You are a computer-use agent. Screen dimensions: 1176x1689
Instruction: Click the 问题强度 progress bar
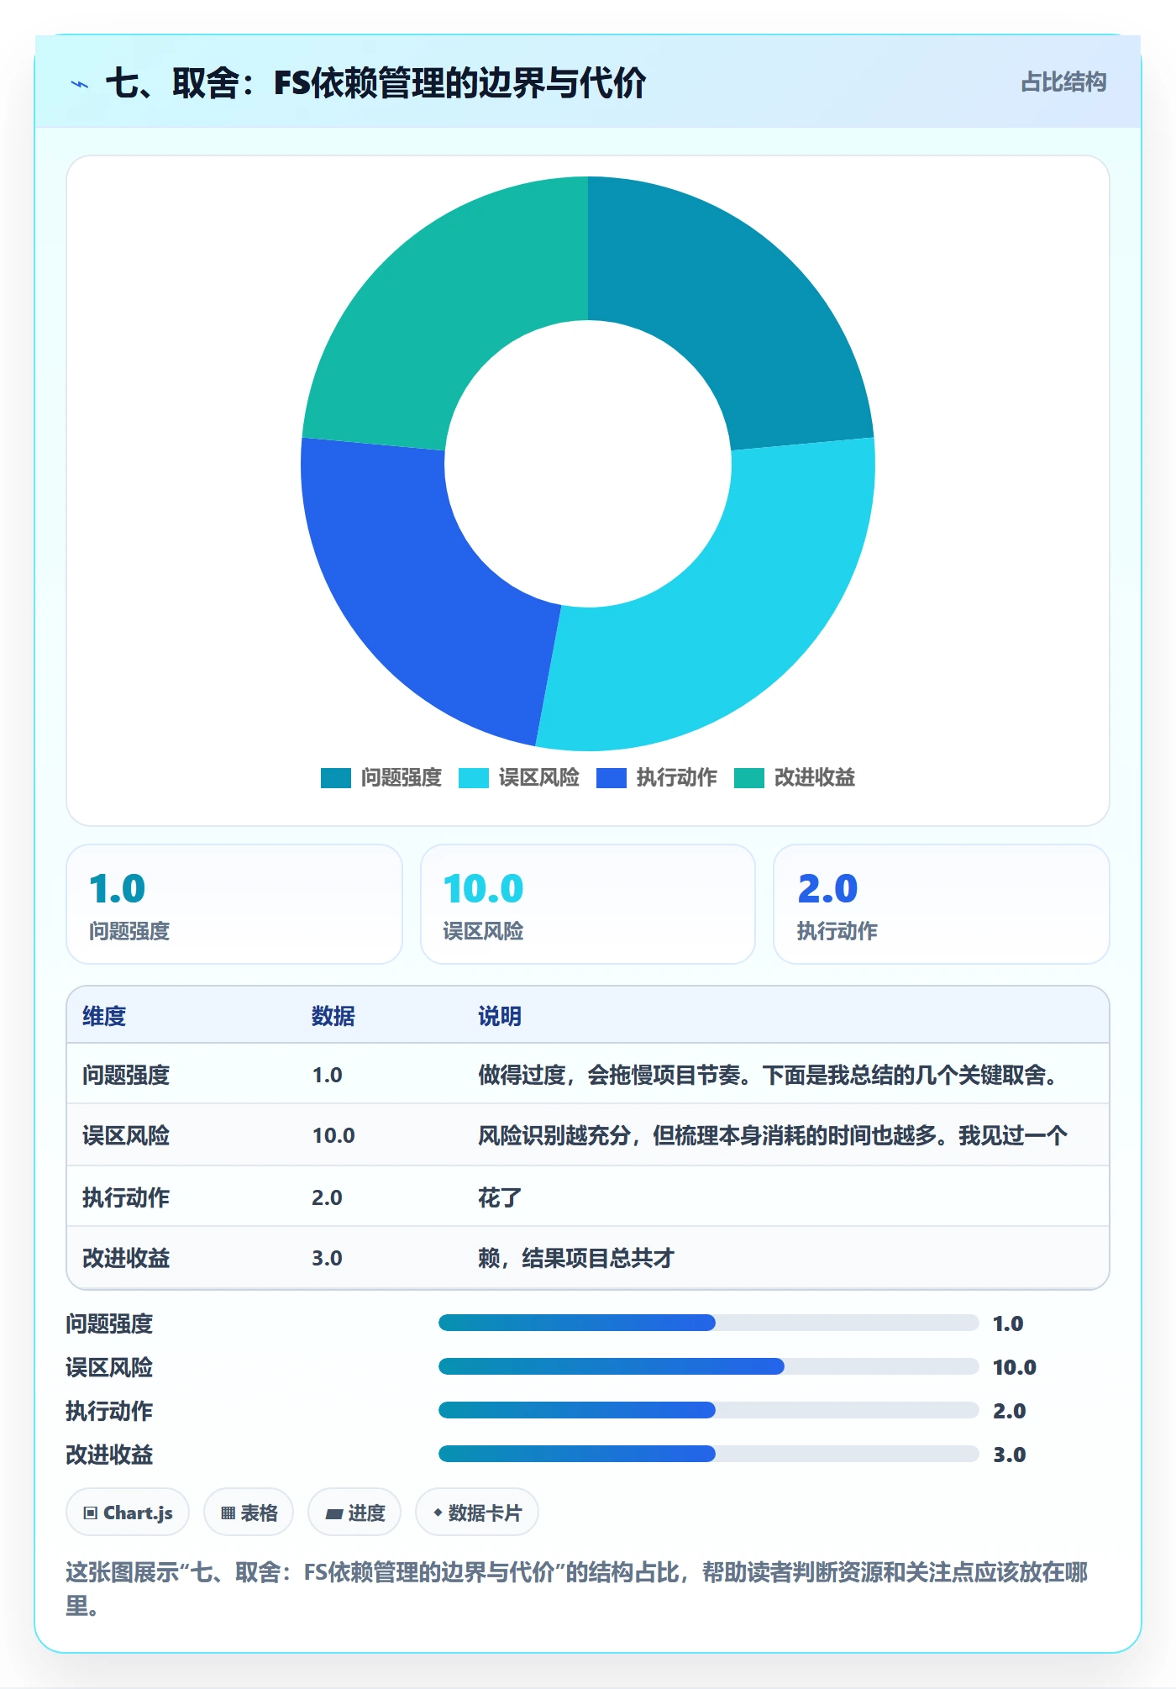708,1323
